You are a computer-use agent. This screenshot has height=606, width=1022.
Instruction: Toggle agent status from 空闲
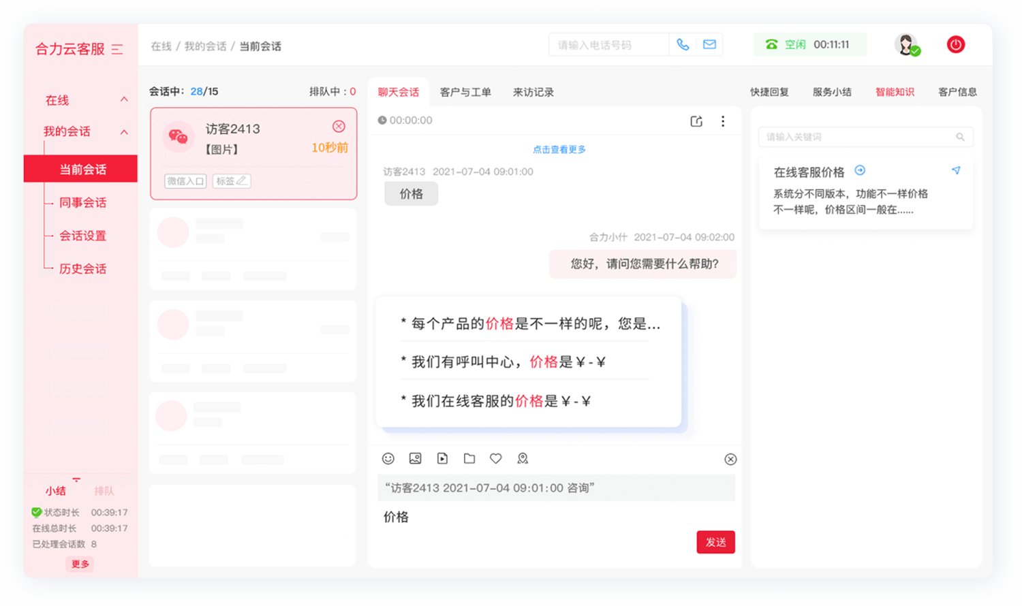810,44
